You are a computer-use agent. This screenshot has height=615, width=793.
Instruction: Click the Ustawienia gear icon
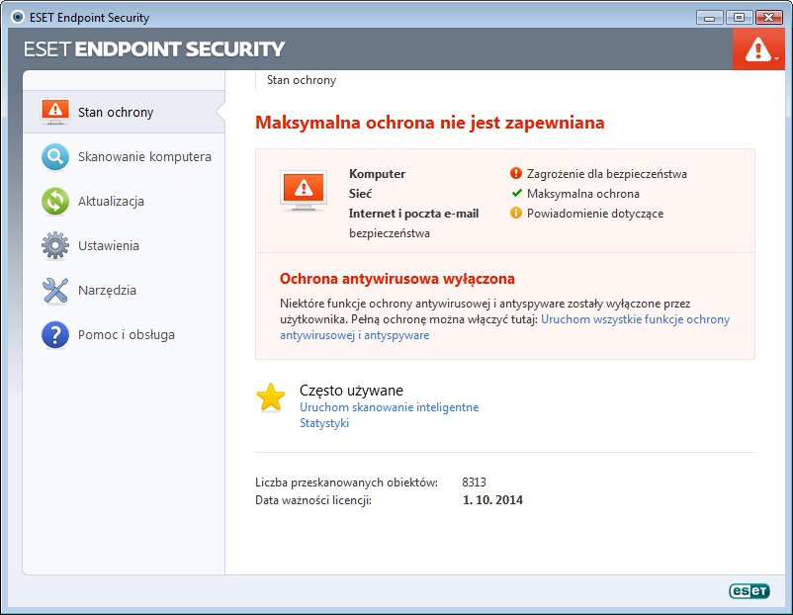tap(55, 246)
